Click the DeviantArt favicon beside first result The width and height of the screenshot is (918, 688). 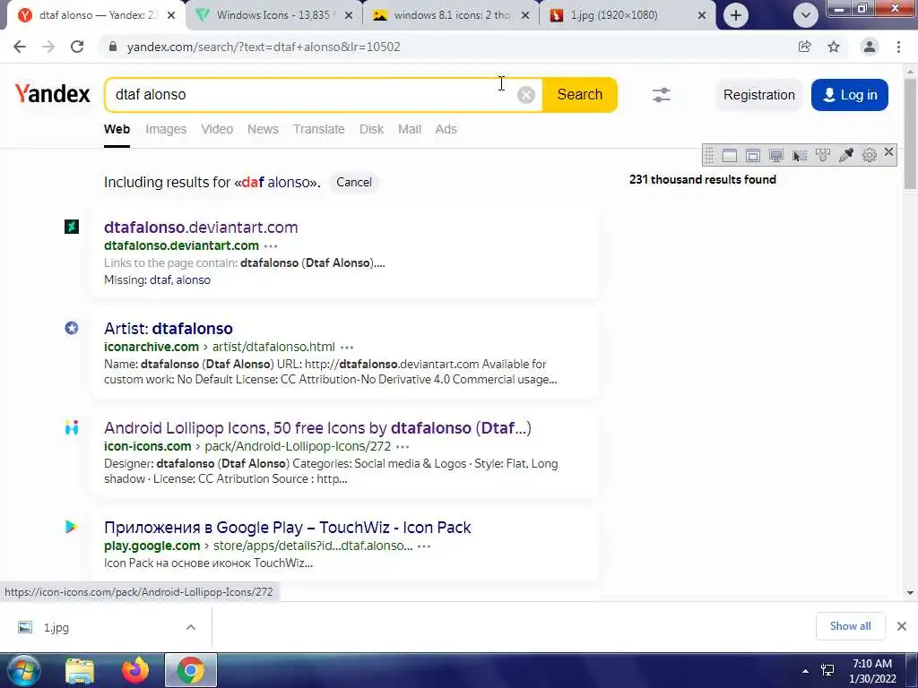pyautogui.click(x=72, y=227)
